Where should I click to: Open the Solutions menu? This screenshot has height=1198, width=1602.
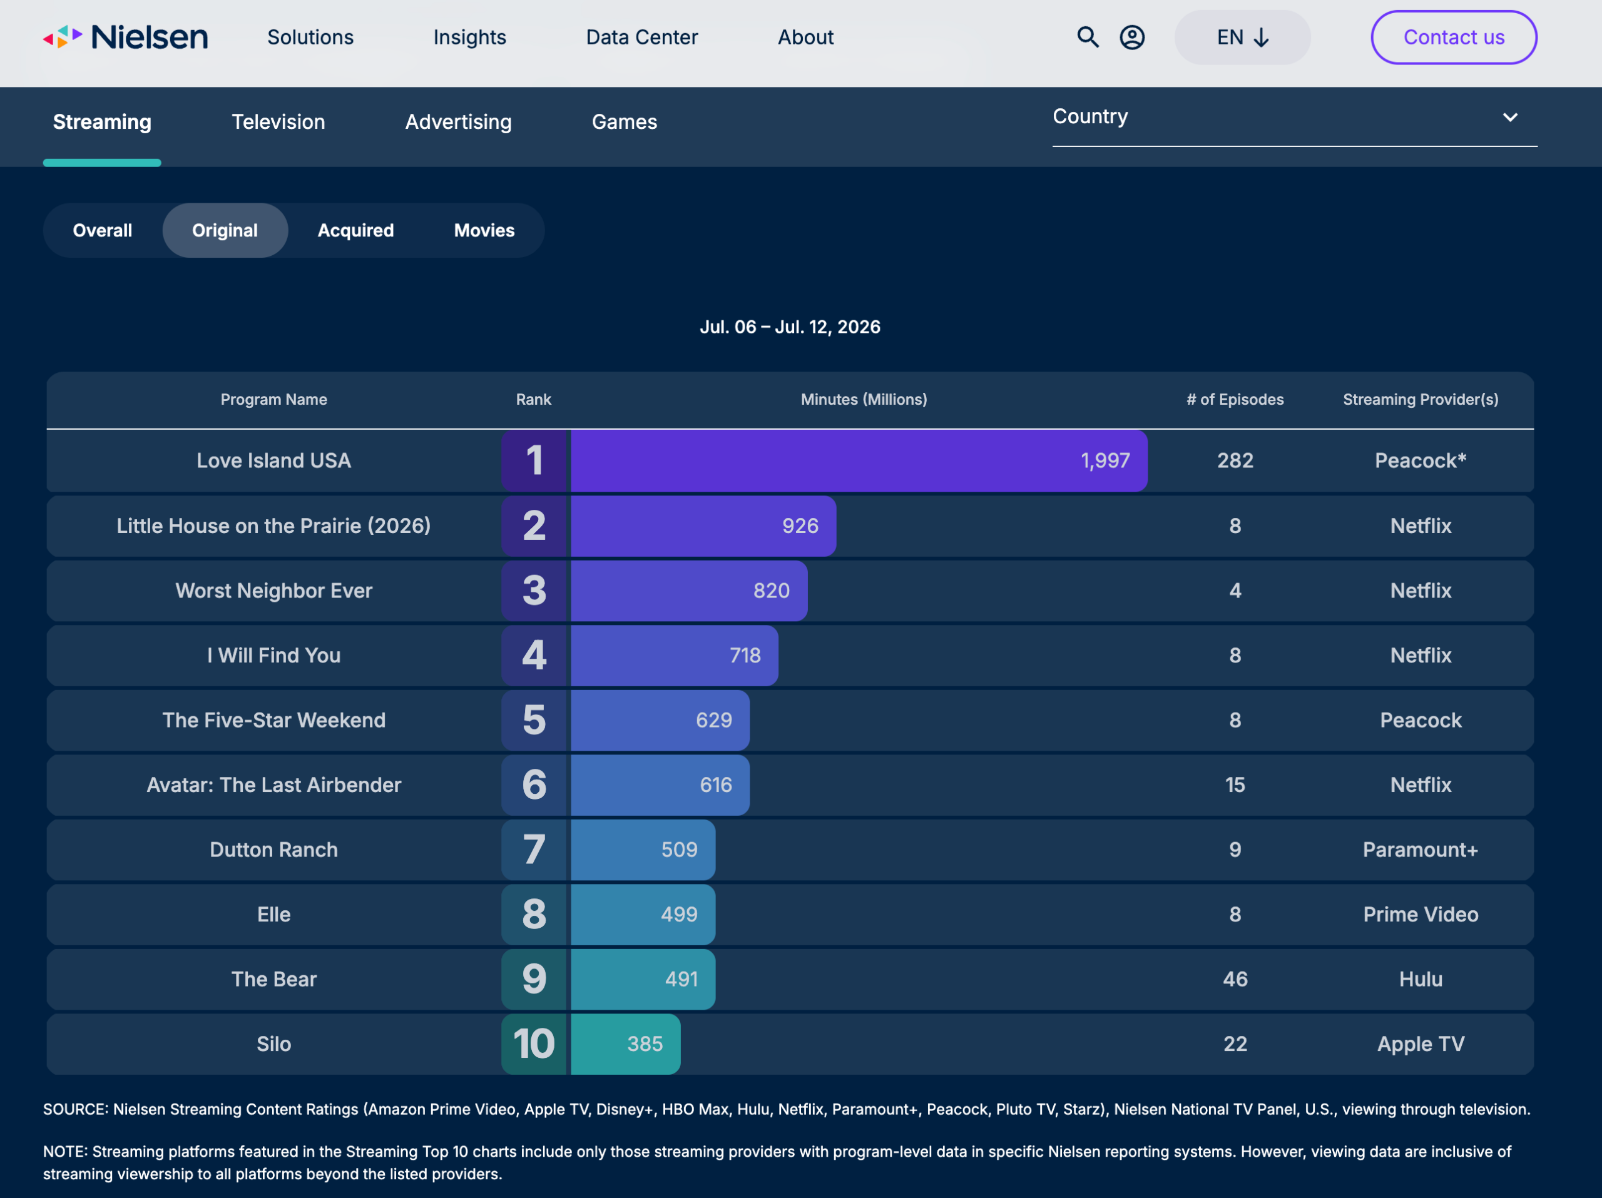[310, 37]
